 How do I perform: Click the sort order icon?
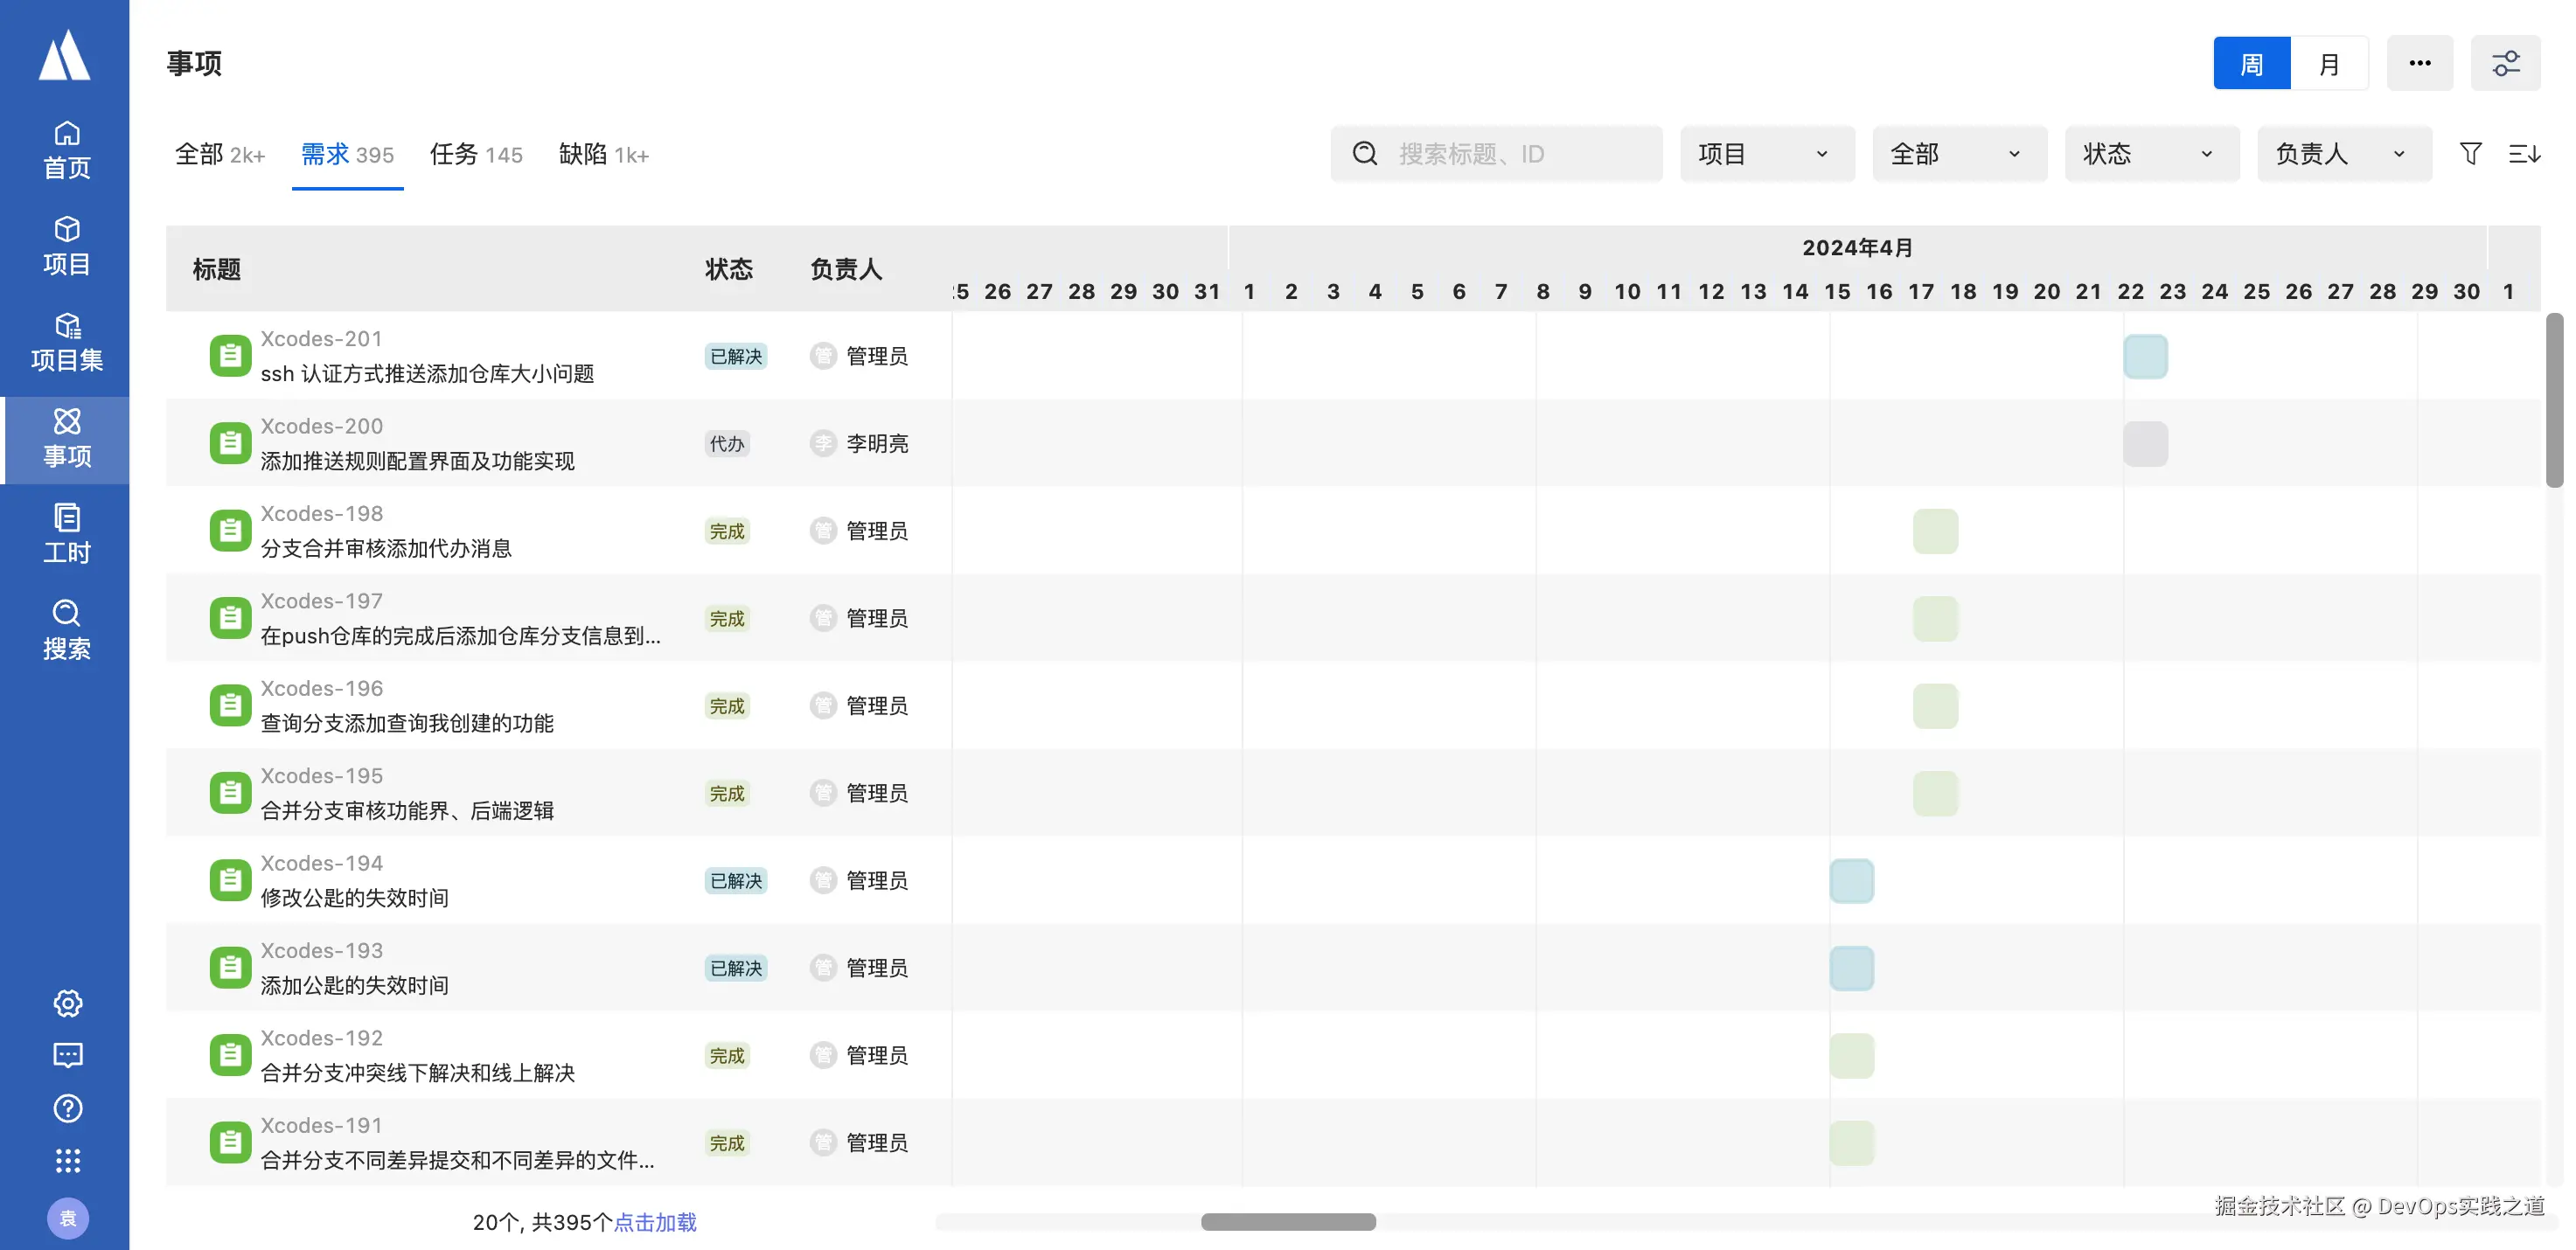point(2523,153)
